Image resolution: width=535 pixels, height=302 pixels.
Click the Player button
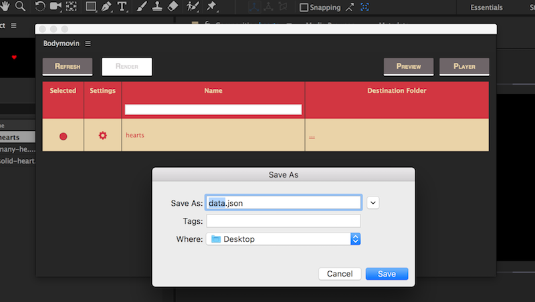(x=464, y=66)
